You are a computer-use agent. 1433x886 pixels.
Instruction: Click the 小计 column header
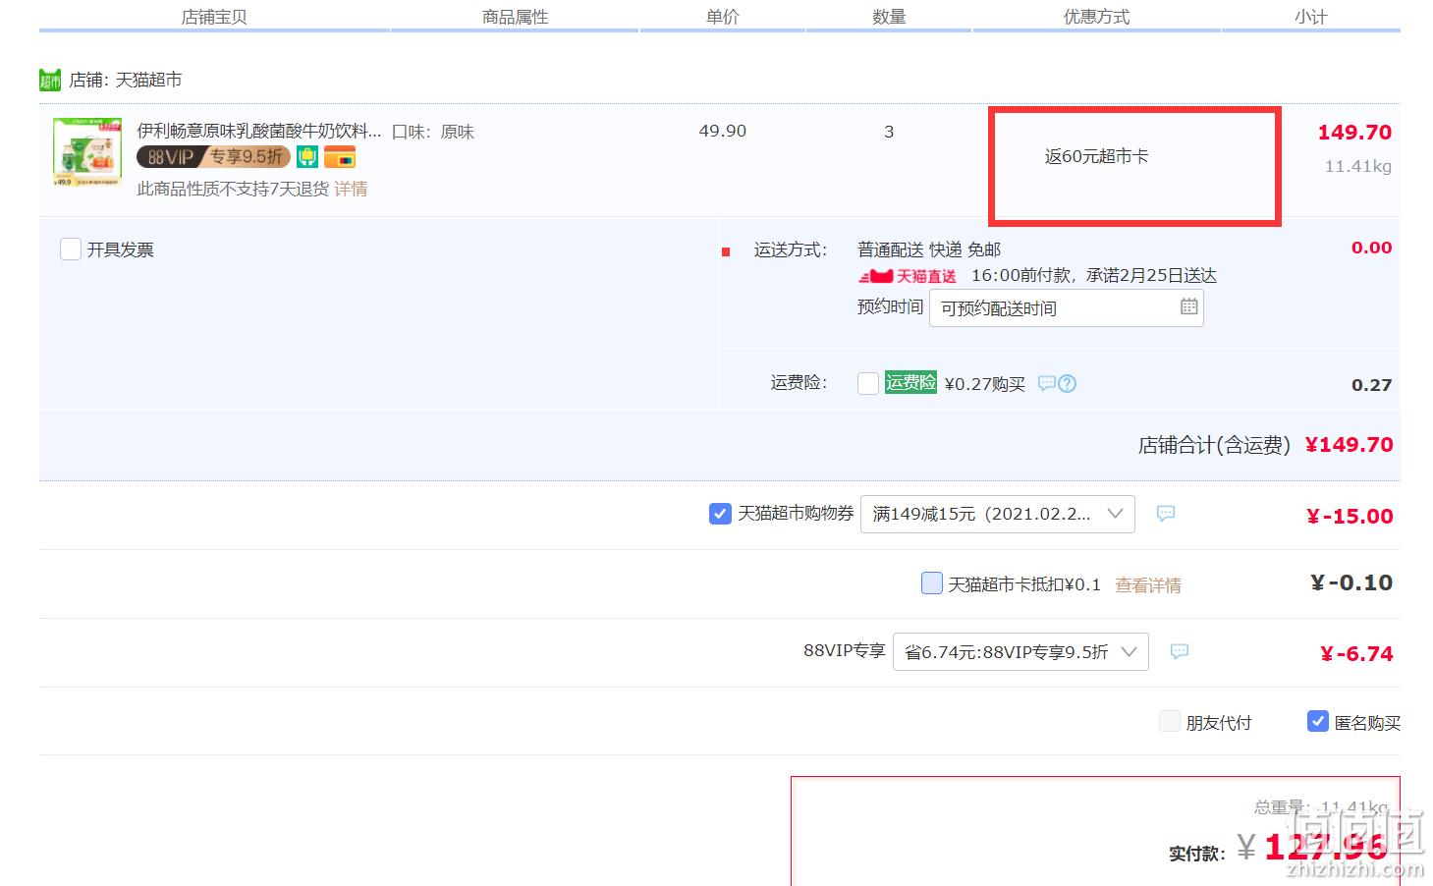click(x=1311, y=17)
